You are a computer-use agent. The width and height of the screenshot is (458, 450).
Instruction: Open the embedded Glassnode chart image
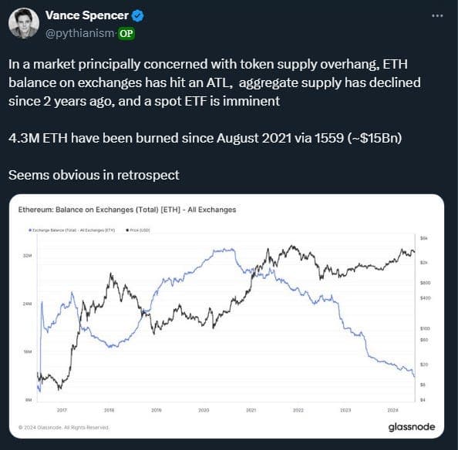[227, 316]
